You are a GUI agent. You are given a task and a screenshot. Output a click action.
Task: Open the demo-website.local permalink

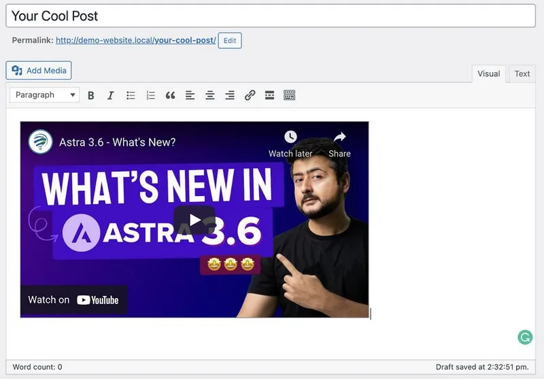(x=135, y=40)
